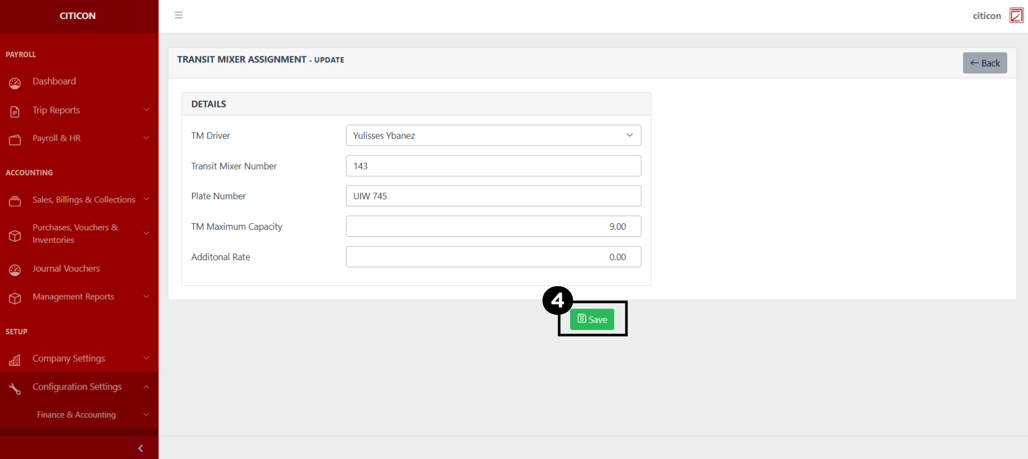Open the TM Driver dropdown

493,135
